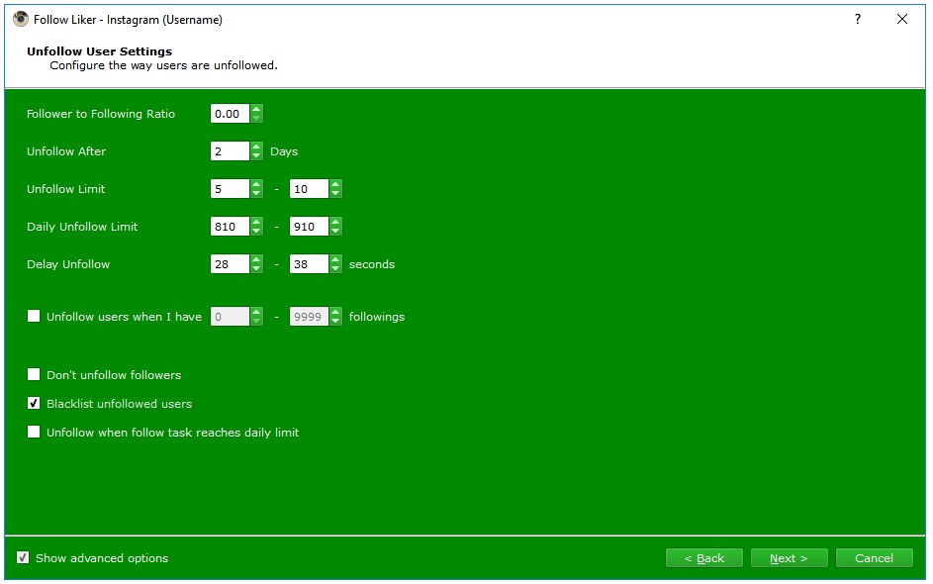Decrease the Unfollow Limit minimum value

[256, 193]
